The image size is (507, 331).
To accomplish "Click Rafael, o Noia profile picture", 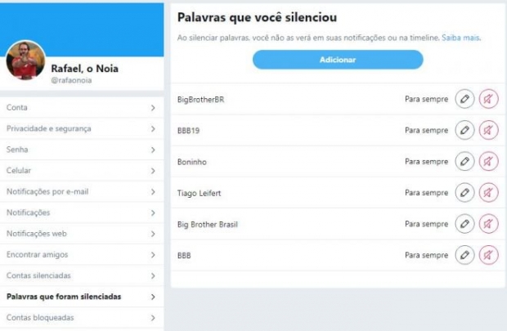I will [26, 60].
